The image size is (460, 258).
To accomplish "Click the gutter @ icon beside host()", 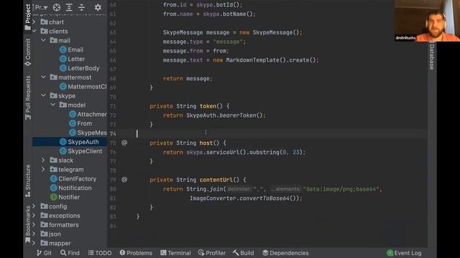I will (x=124, y=143).
